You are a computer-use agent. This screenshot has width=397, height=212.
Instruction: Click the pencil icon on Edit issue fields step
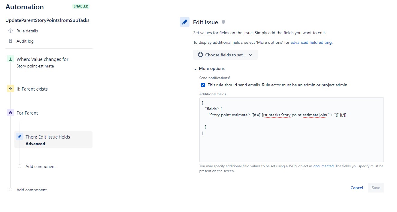pos(20,136)
